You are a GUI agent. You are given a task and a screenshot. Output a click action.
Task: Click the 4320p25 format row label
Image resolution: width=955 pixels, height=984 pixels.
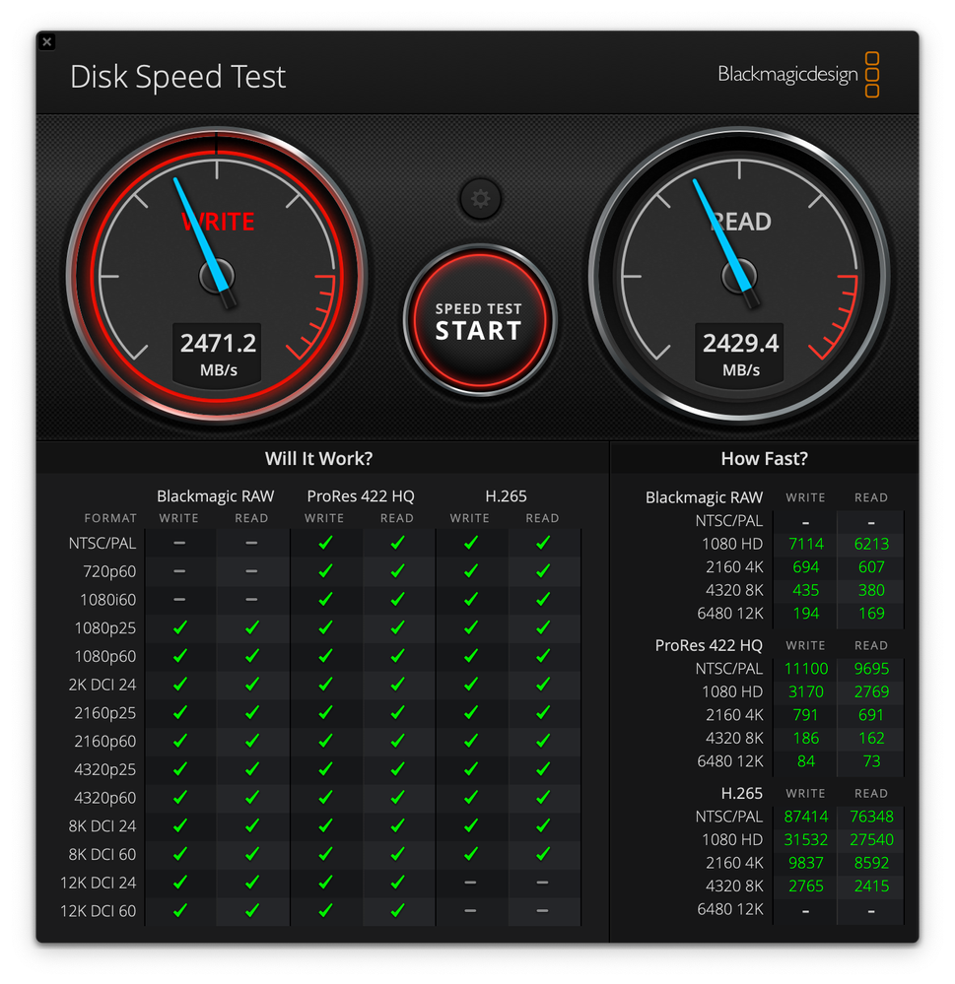[x=104, y=769]
